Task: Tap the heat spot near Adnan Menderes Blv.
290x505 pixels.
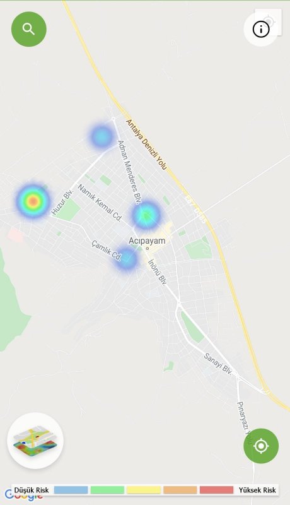Action: 146,214
